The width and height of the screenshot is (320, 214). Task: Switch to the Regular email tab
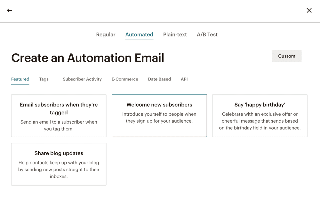(x=106, y=34)
